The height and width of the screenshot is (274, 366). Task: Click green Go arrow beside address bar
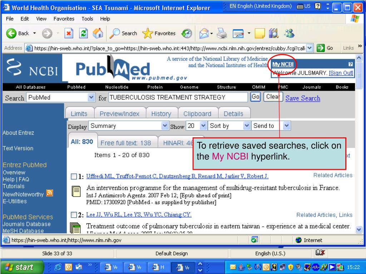click(321, 48)
